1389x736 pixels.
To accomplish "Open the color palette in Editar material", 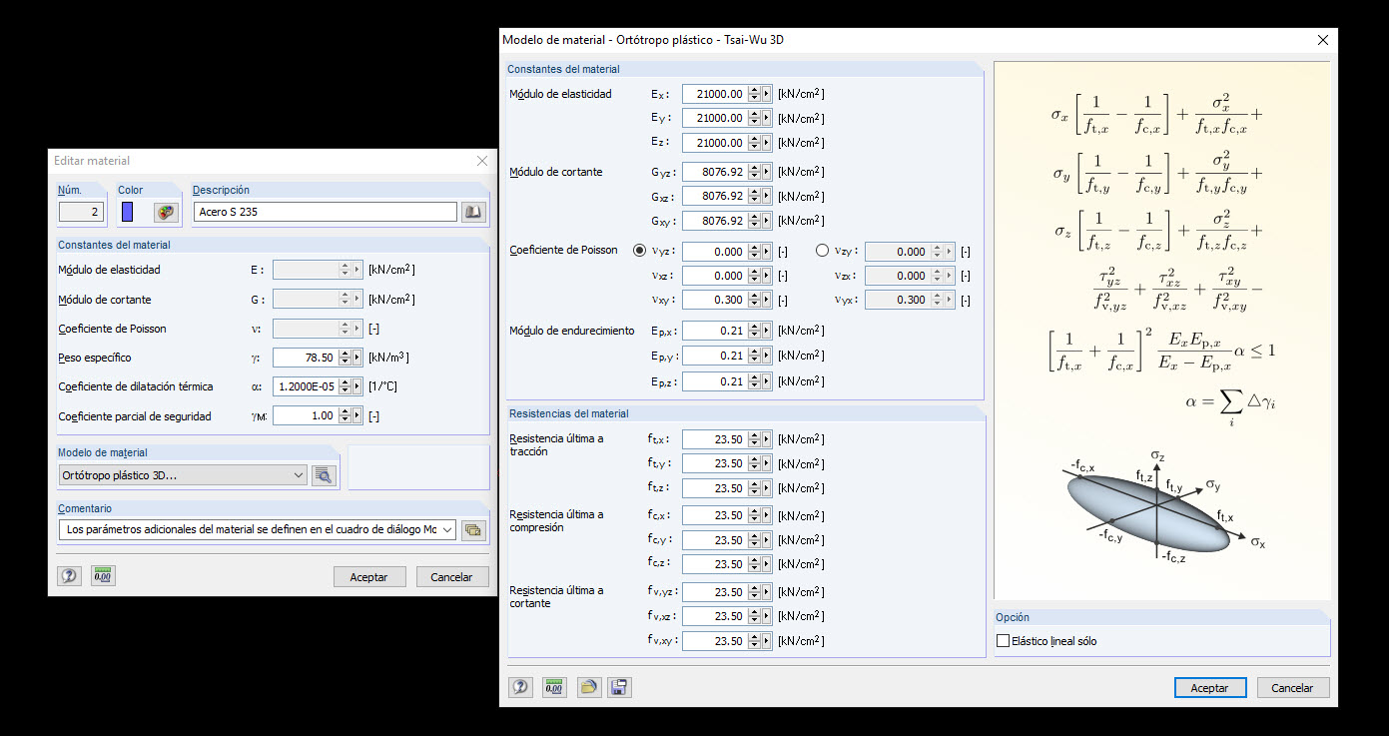I will click(166, 212).
